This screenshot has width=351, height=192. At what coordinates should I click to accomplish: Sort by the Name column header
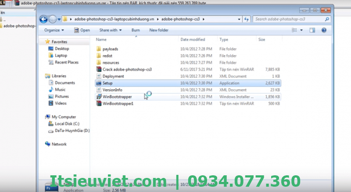101,40
